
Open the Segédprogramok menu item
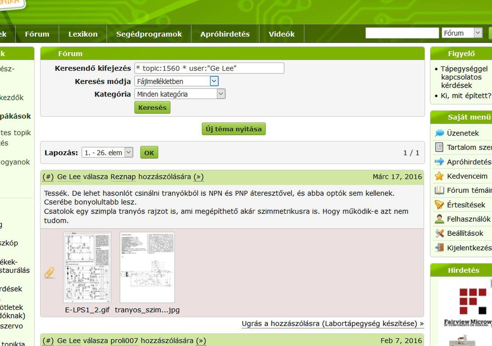pos(149,34)
